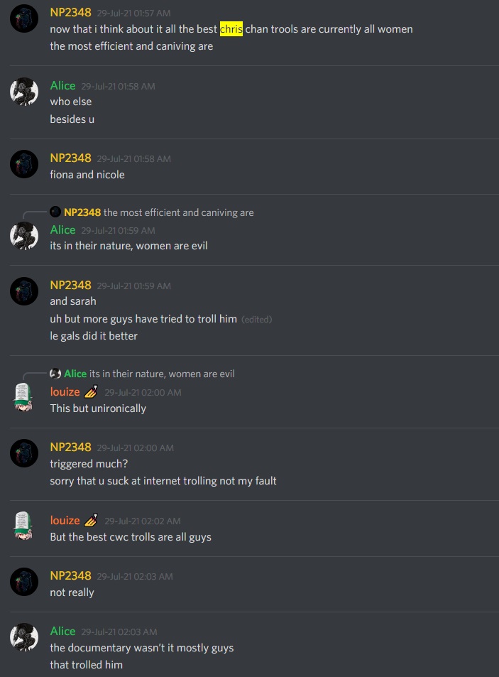Open louize's avatar next to 'This but unironically'
Image resolution: width=499 pixels, height=677 pixels.
coord(24,397)
